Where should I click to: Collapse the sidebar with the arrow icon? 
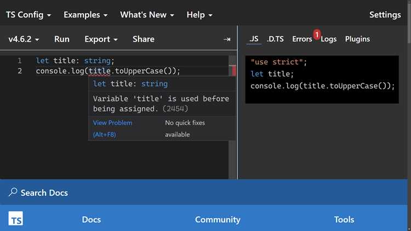click(x=227, y=40)
